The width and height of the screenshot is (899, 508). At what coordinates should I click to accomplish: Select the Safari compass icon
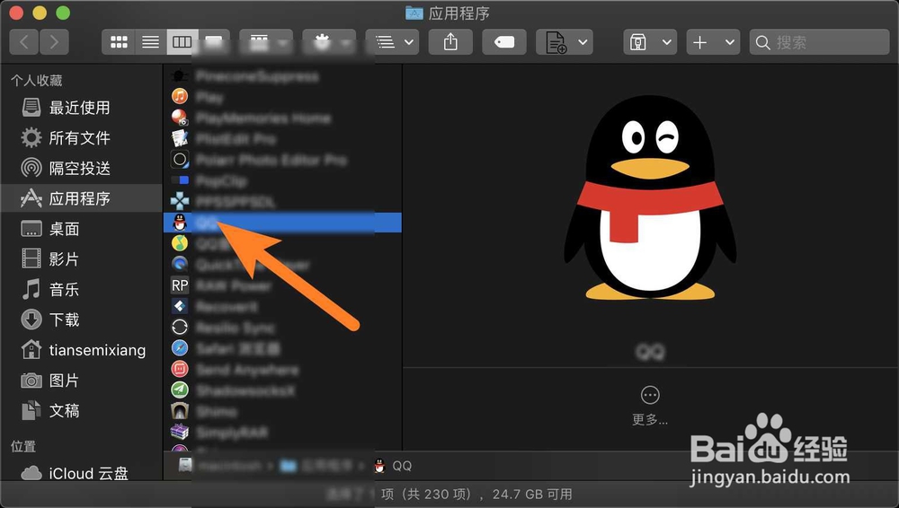[180, 347]
